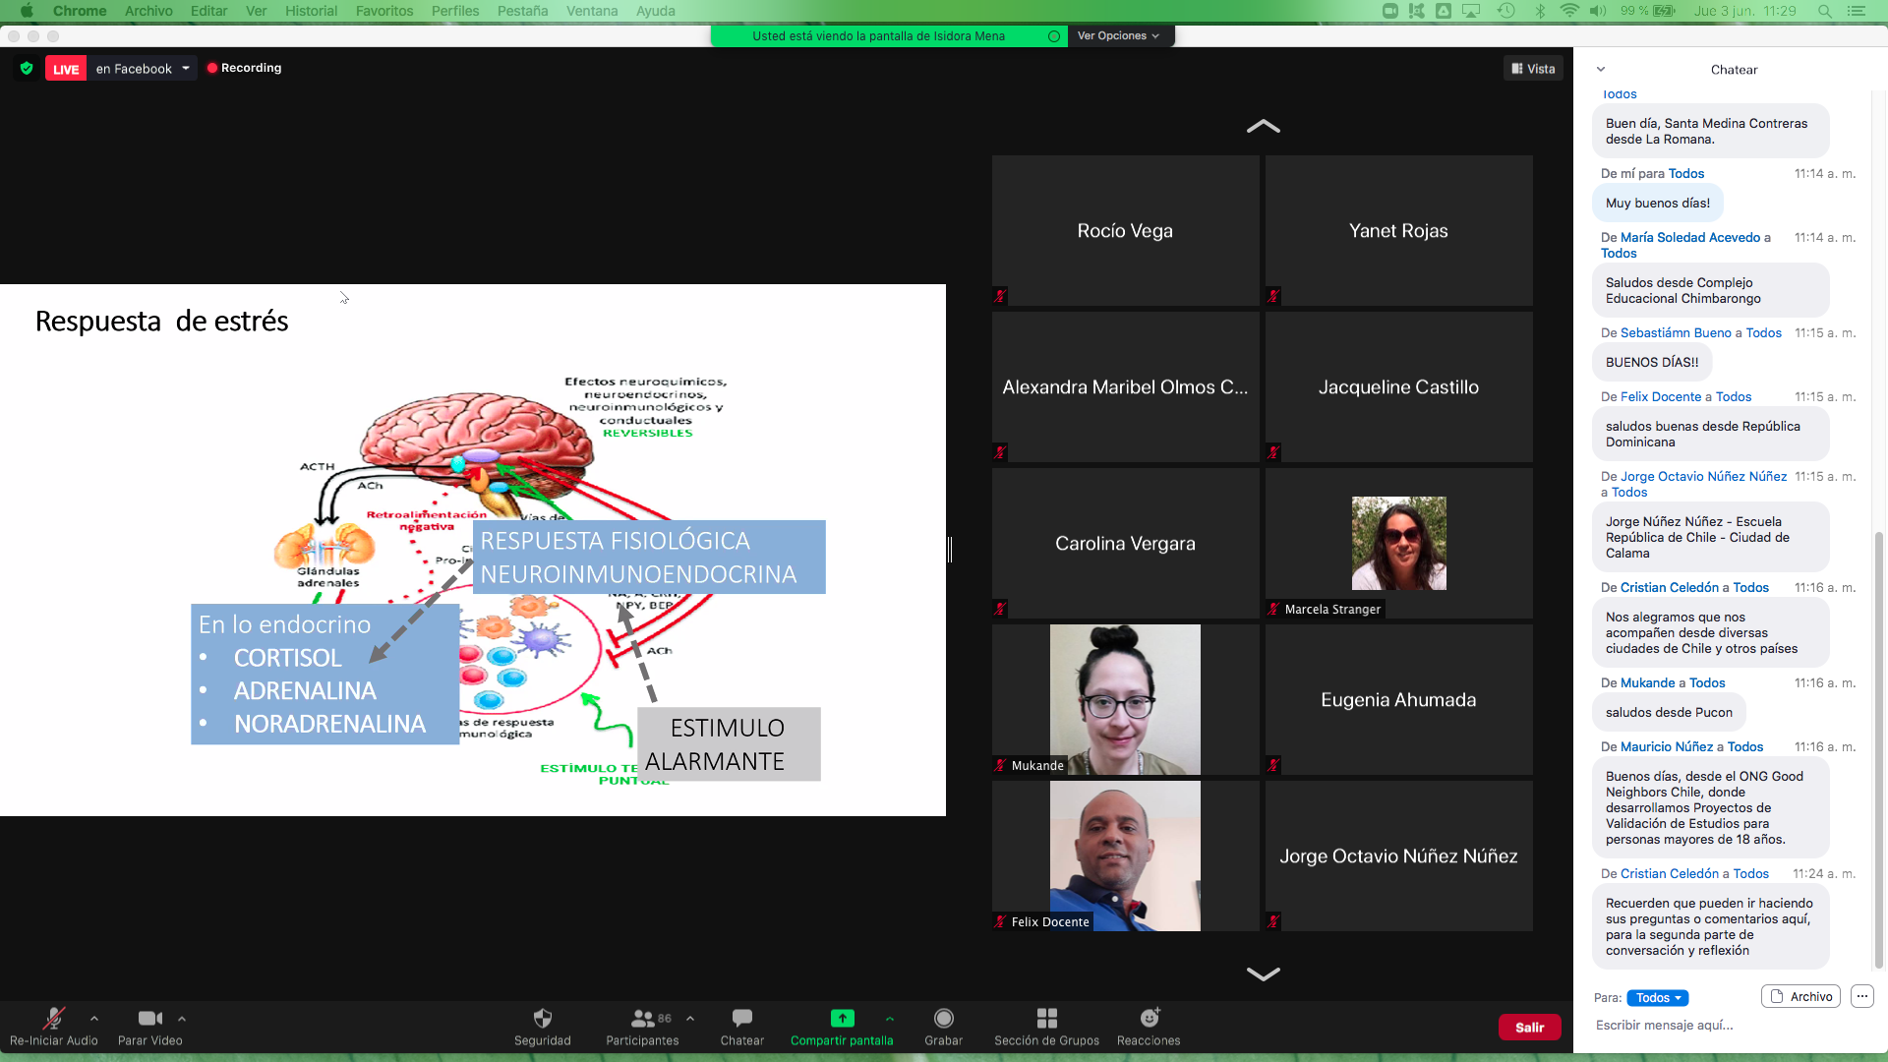Open the Seguridad shield icon
The width and height of the screenshot is (1888, 1062).
click(x=542, y=1019)
